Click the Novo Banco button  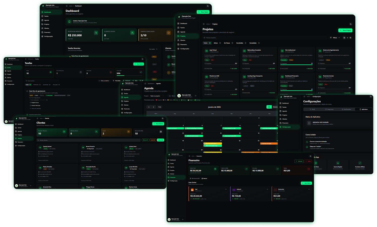click(306, 183)
